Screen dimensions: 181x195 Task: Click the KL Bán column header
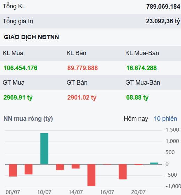(x=76, y=53)
